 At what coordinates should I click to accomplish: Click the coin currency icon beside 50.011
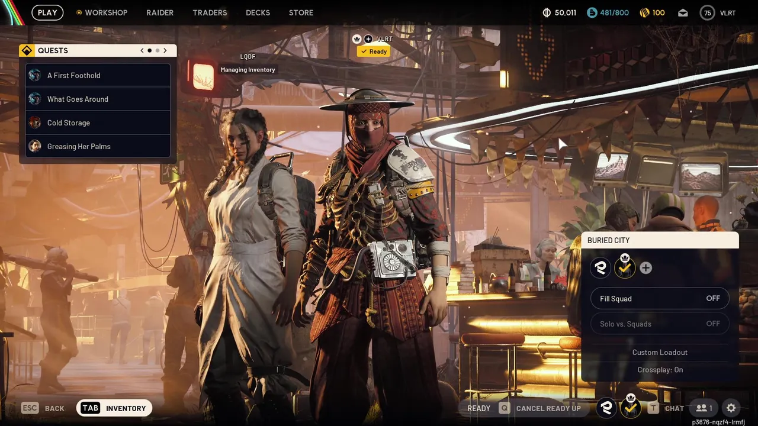tap(547, 12)
